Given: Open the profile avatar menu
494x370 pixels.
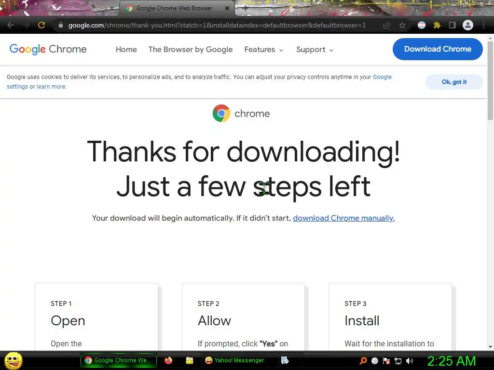Looking at the screenshot, I should tap(468, 25).
